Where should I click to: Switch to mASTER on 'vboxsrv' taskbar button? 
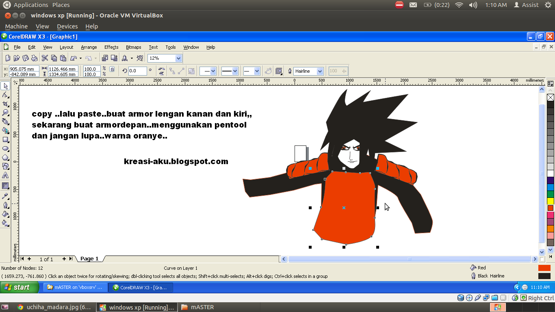76,287
